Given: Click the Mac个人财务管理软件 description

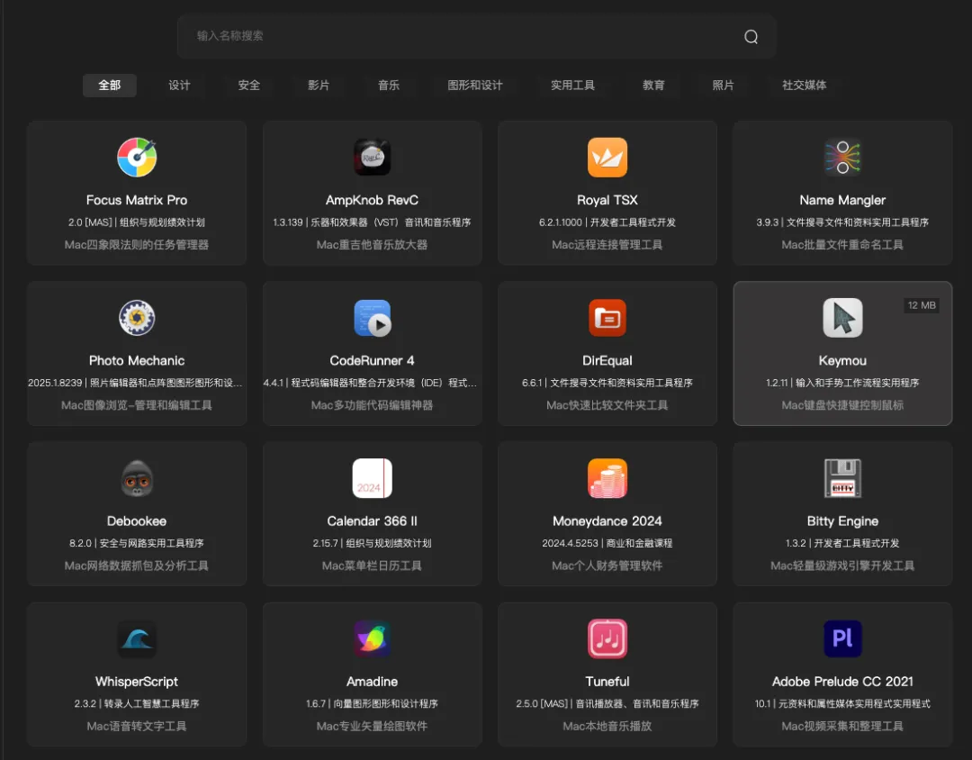Looking at the screenshot, I should [607, 565].
